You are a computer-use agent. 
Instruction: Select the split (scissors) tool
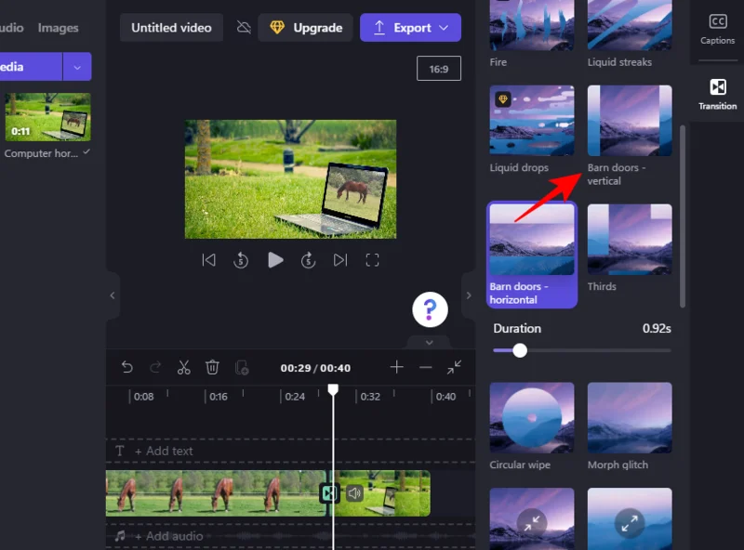click(x=183, y=367)
